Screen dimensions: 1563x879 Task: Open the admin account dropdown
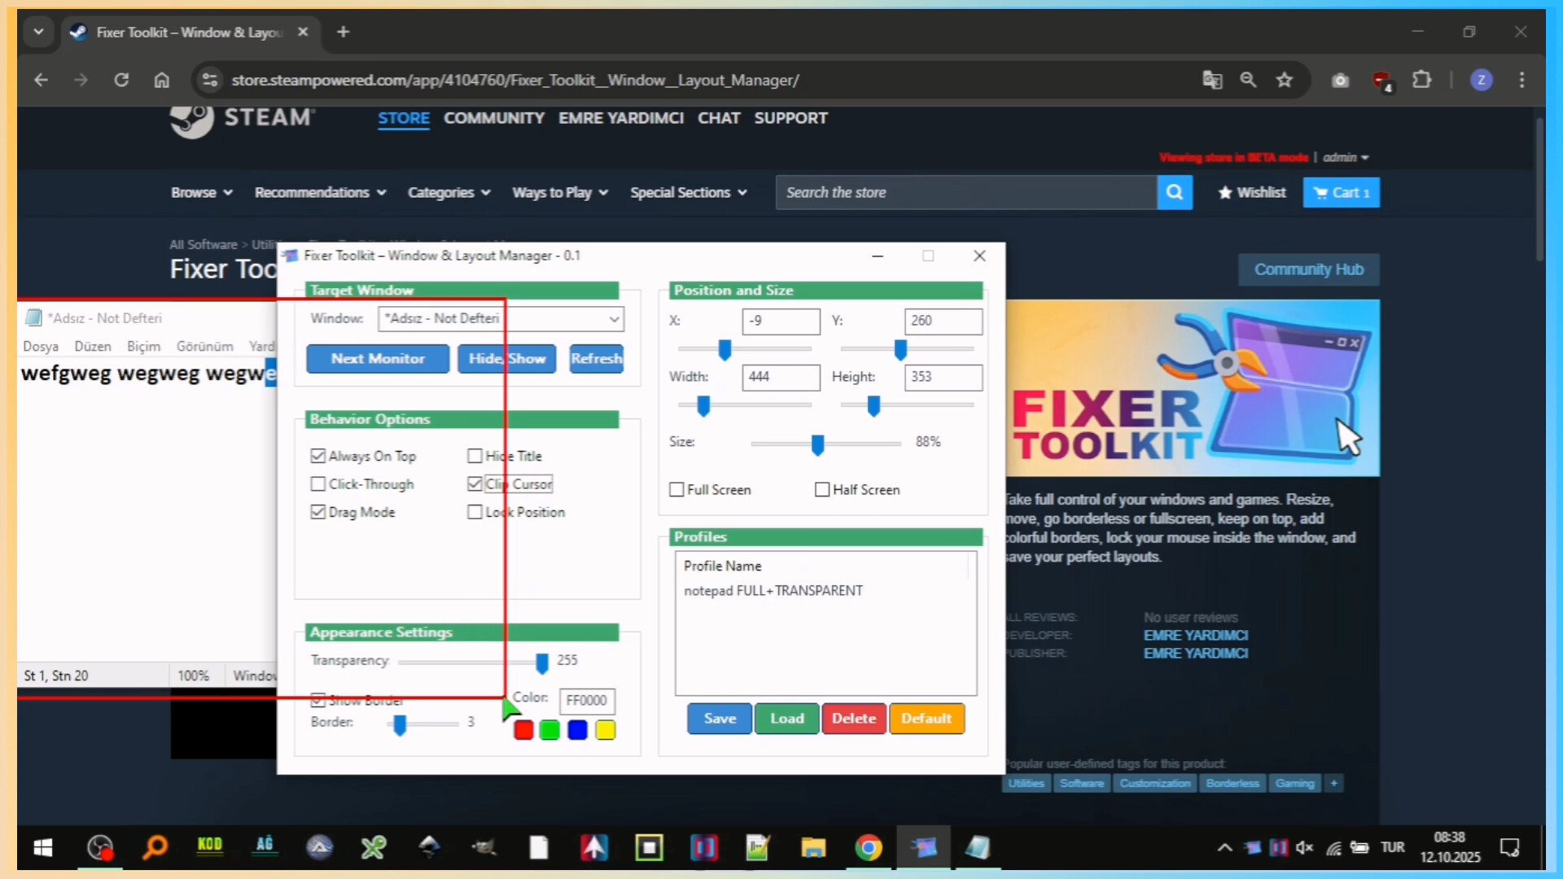click(x=1345, y=157)
